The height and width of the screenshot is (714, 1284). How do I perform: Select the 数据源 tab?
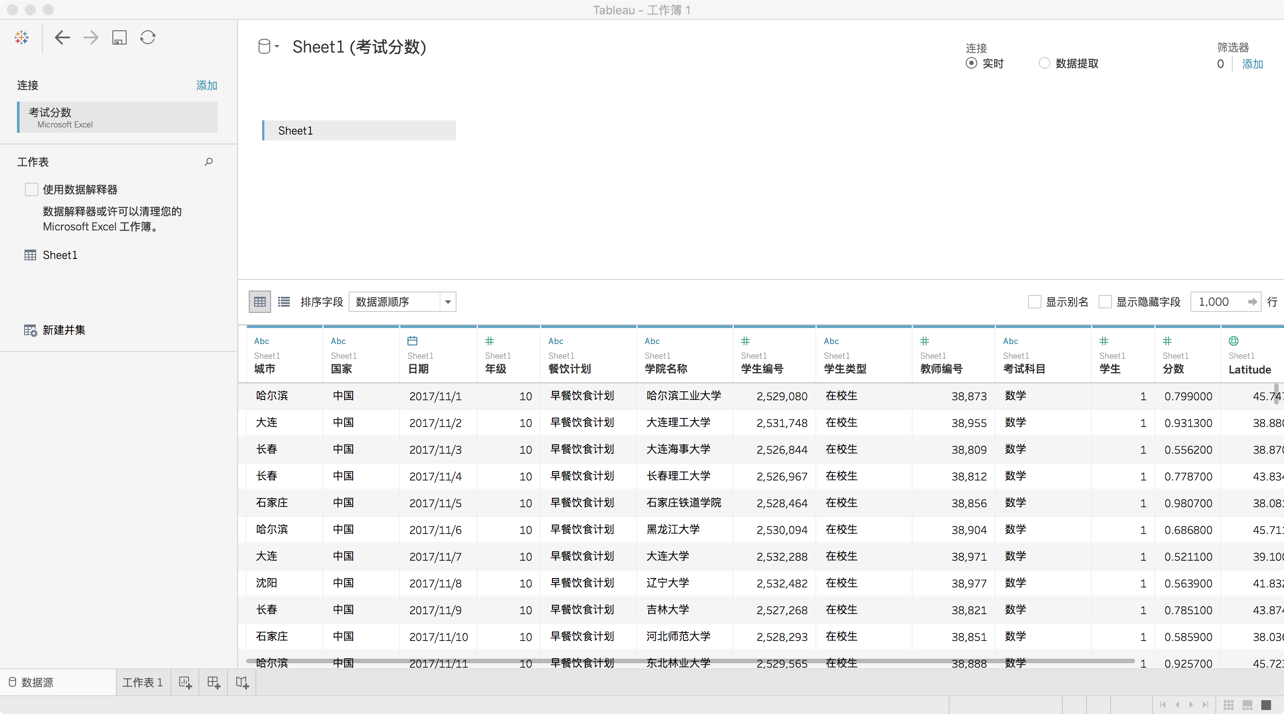point(37,682)
